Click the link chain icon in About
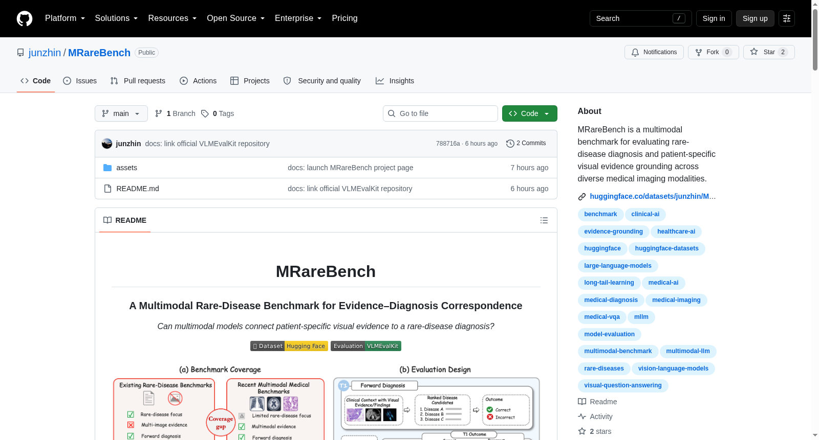Image resolution: width=819 pixels, height=440 pixels. [x=582, y=197]
